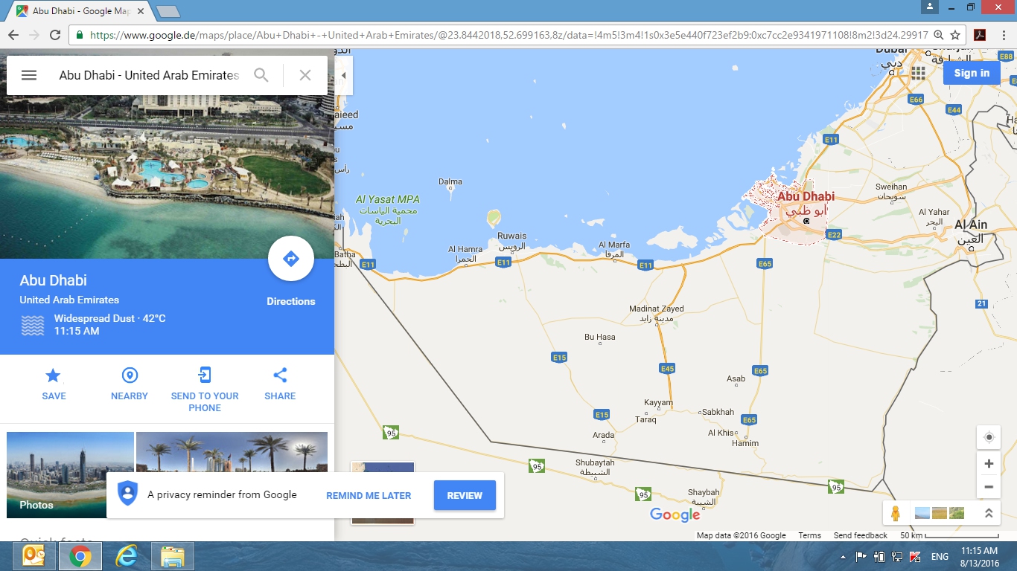This screenshot has width=1017, height=571.
Task: Zoom in the map
Action: pyautogui.click(x=989, y=464)
